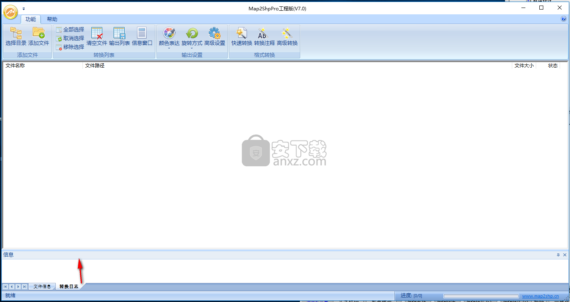The height and width of the screenshot is (302, 570).
Task: Click the 输出列表 save table icon
Action: point(119,33)
